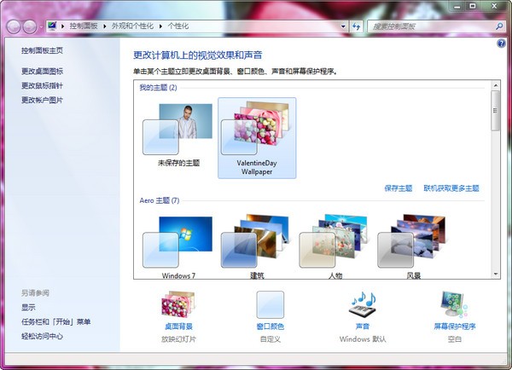
Task: Open 窗口颜色 window color swatch
Action: pos(270,304)
